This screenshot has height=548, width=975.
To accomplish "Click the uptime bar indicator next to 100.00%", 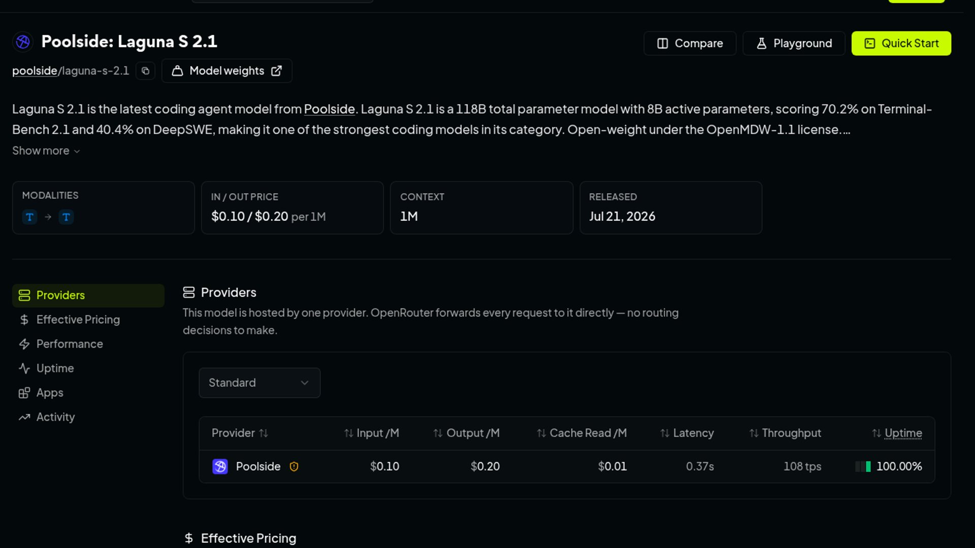I will [863, 466].
